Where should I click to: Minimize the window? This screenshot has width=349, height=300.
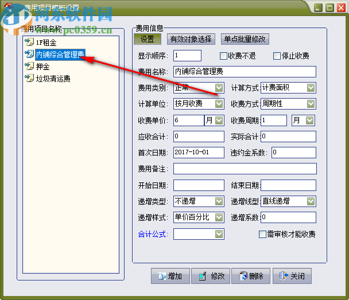[318, 8]
